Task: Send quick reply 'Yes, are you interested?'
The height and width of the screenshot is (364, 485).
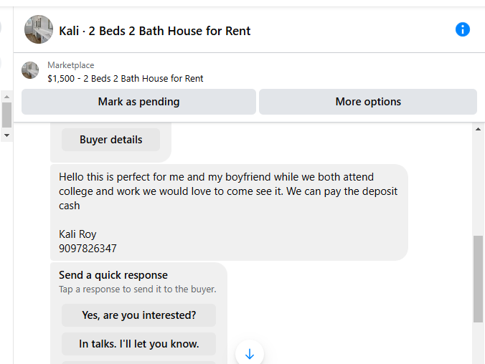Action: click(x=138, y=315)
